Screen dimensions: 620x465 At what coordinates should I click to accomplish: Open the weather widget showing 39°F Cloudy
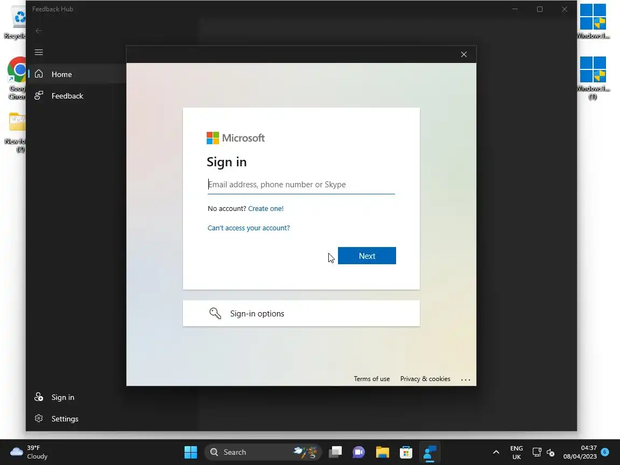[x=29, y=452]
